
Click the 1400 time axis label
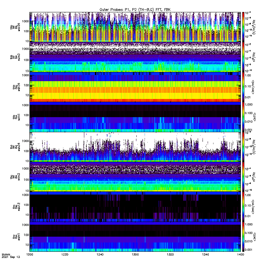pos(241,254)
